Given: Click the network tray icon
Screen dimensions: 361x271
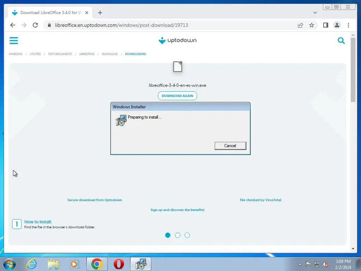Looking at the screenshot, I should [317, 264].
